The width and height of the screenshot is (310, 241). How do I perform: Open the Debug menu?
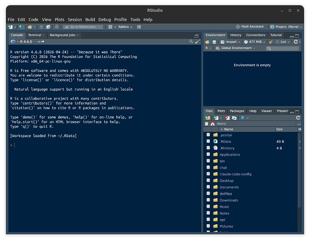(x=105, y=20)
